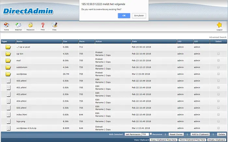Screen dimensions: 228x142
Task: Click the Password padlock icon
Action: click(30, 25)
